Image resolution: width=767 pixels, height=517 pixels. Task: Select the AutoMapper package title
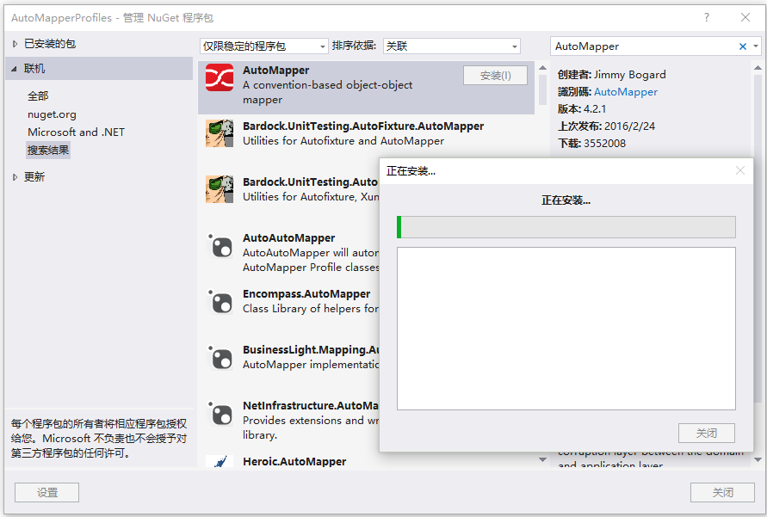click(x=275, y=71)
